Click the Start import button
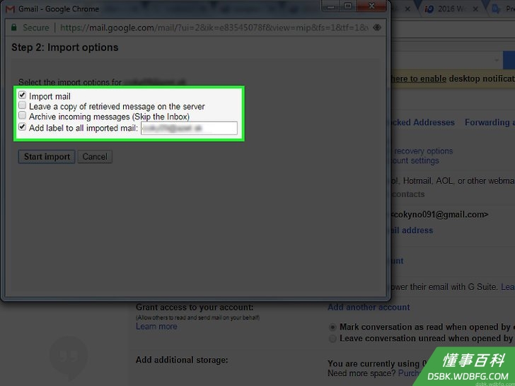 tap(47, 156)
